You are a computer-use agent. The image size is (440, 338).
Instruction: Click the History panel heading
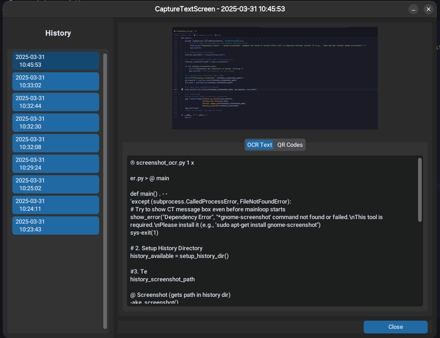click(58, 33)
